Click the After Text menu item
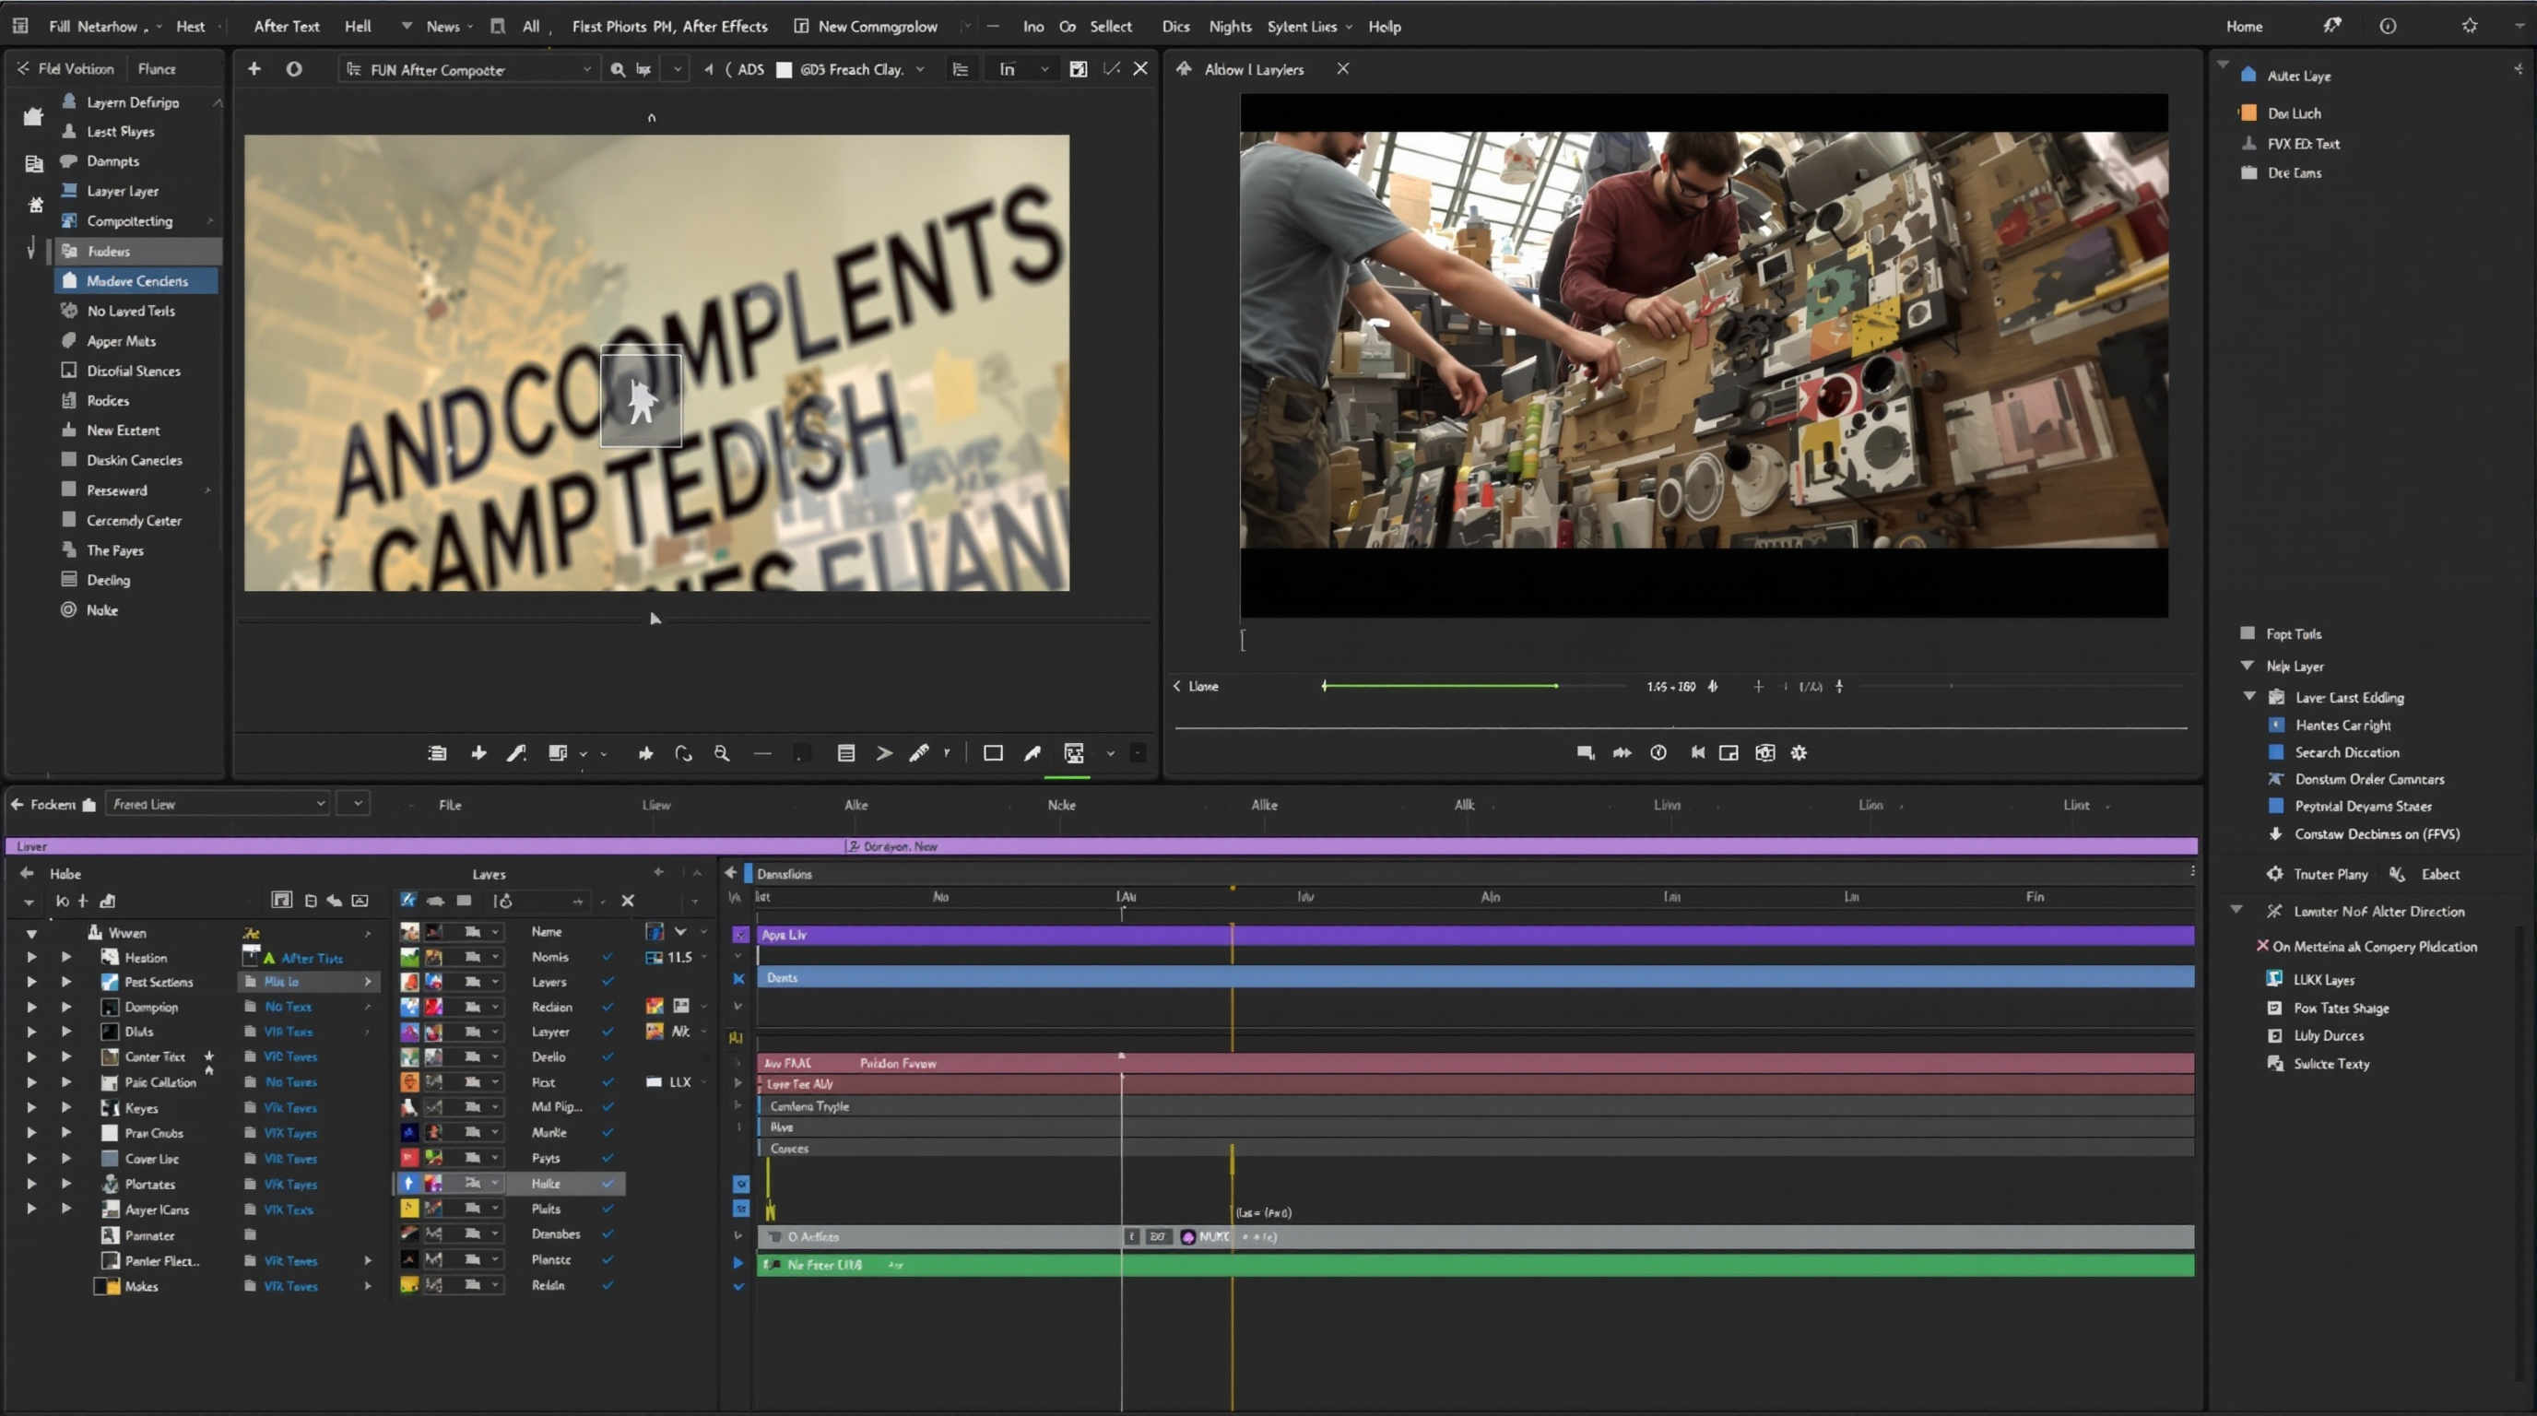2537x1416 pixels. (x=286, y=27)
